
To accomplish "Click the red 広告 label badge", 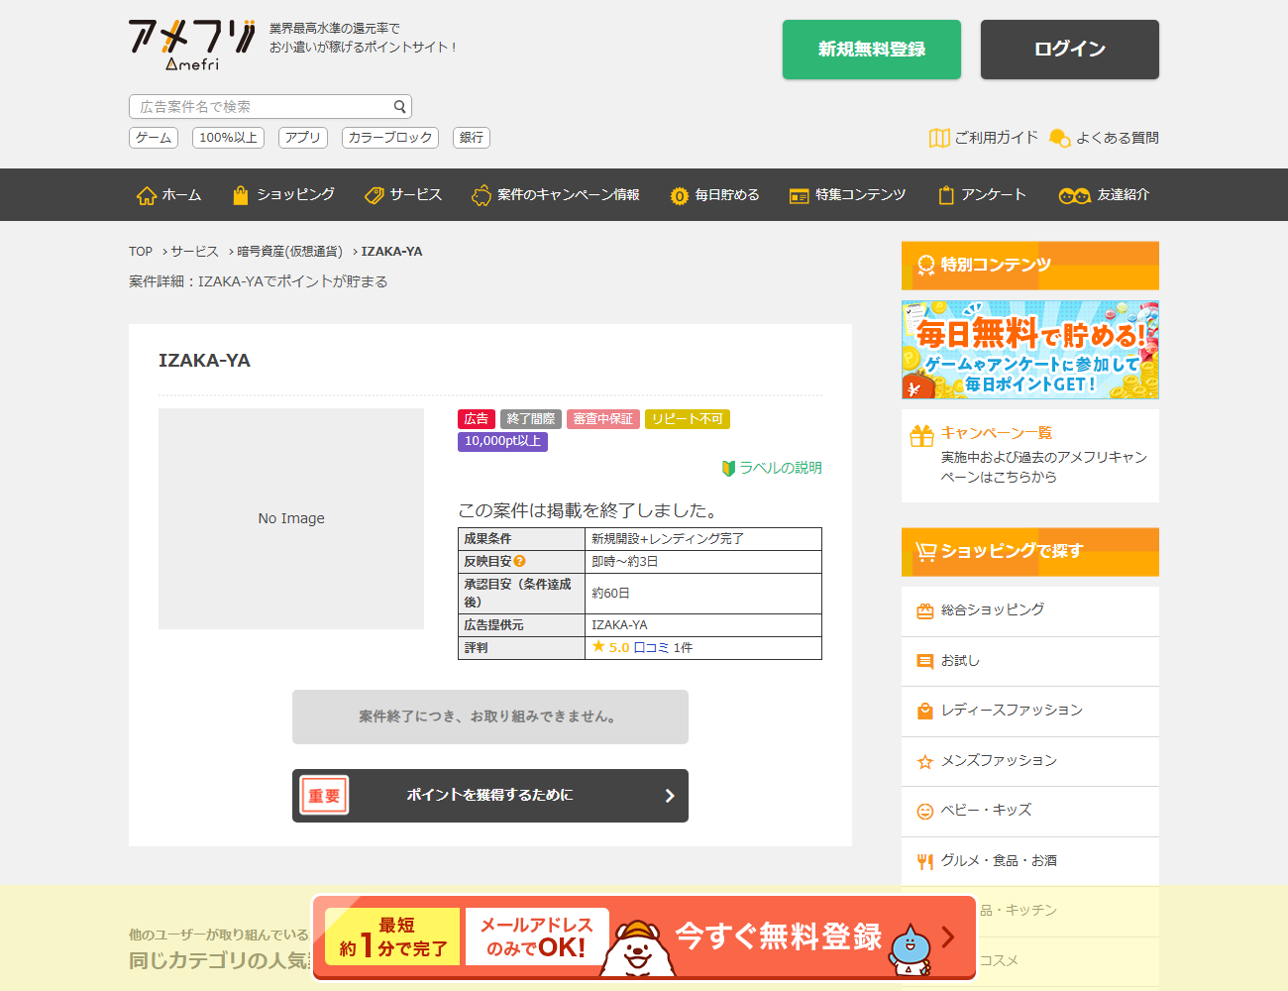I will pyautogui.click(x=477, y=419).
